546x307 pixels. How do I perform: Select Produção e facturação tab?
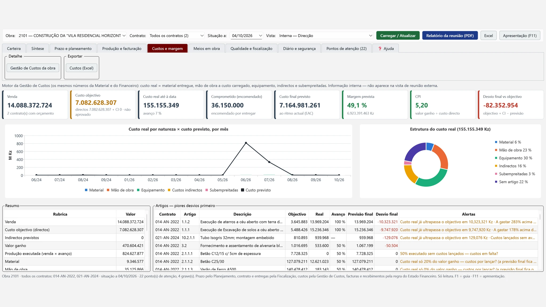click(x=122, y=49)
